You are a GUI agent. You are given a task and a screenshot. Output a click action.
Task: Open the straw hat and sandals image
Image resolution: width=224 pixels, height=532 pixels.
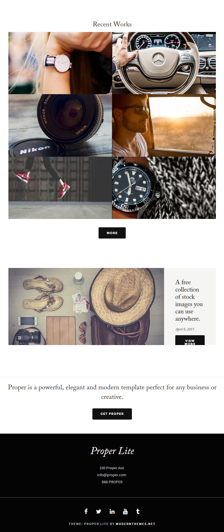point(86,306)
